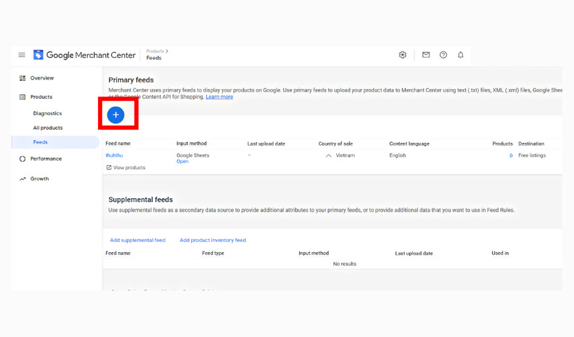574x337 pixels.
Task: Open the help question mark icon
Action: point(443,55)
